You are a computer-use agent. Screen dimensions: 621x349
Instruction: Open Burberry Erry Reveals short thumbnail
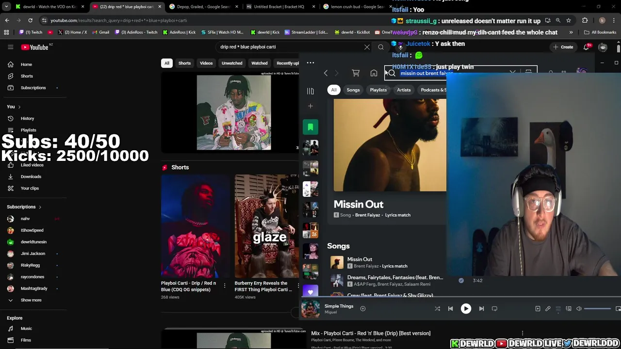[x=267, y=226]
